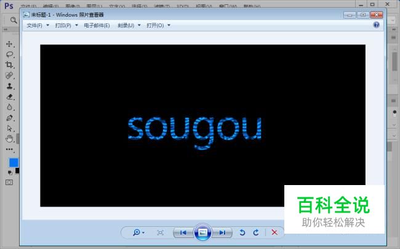The height and width of the screenshot is (249, 400).
Task: Rotate photo clockwise
Action: pos(256,232)
